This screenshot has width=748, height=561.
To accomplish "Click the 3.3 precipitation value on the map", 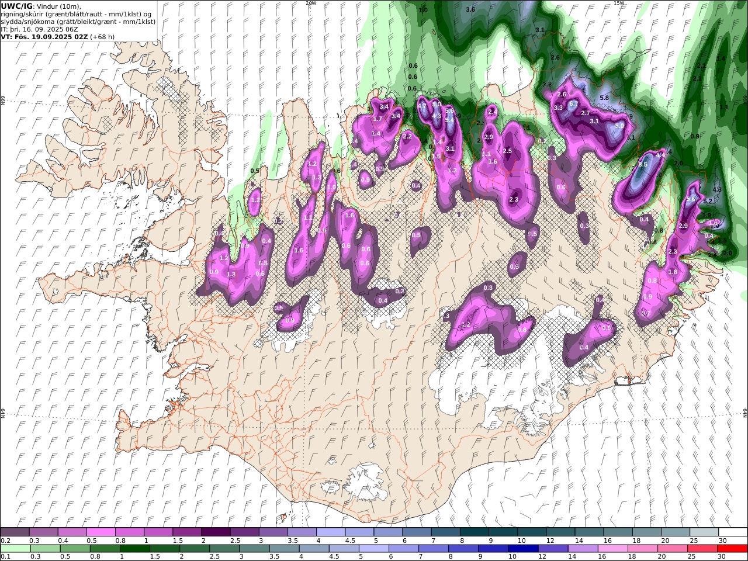I will [x=558, y=108].
